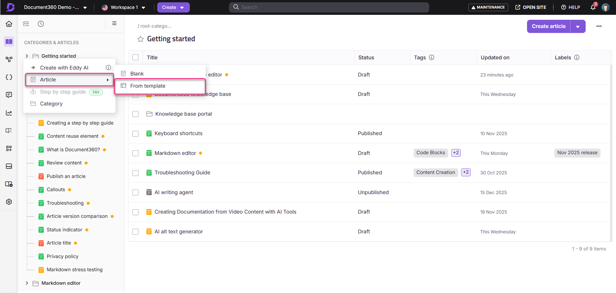The image size is (616, 293).
Task: Open the notifications bell
Action: click(x=593, y=7)
